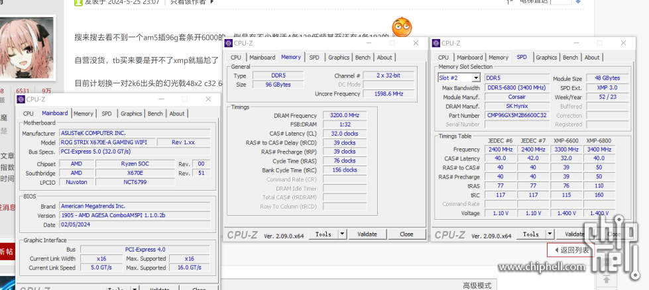Image resolution: width=649 pixels, height=290 pixels.
Task: Expand the Tools arrow in the Memory window
Action: (x=342, y=234)
